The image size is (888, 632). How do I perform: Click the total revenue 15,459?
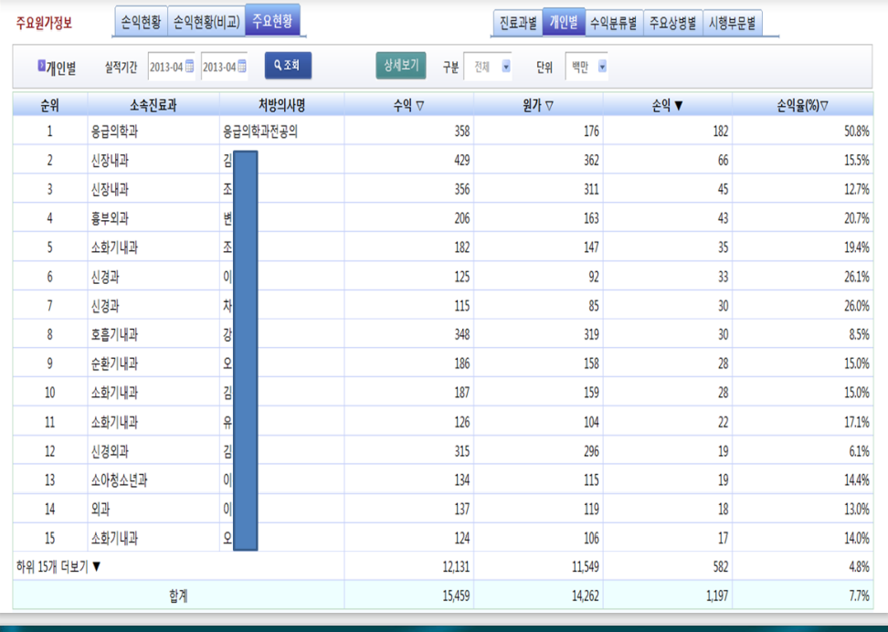coord(457,595)
